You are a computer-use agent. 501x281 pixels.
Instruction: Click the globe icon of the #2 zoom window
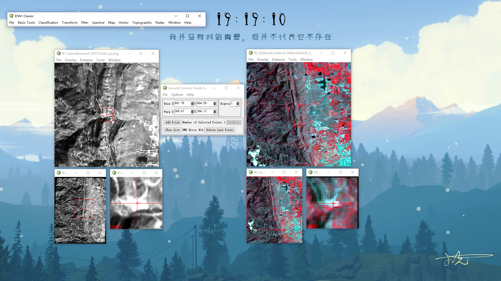point(311,172)
